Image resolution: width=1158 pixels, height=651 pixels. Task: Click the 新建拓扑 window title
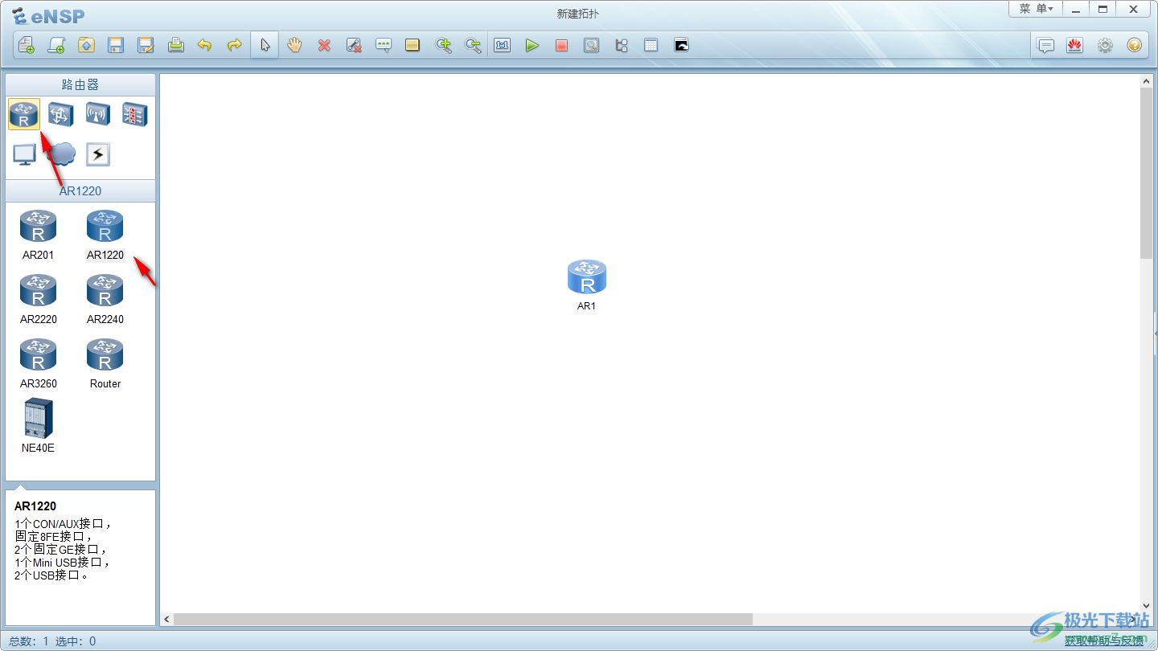(x=578, y=14)
